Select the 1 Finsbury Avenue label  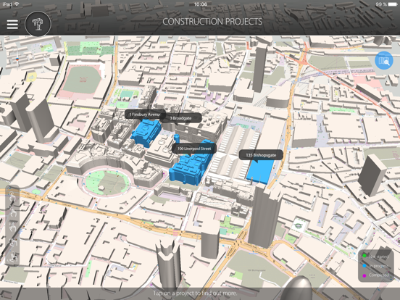click(145, 114)
